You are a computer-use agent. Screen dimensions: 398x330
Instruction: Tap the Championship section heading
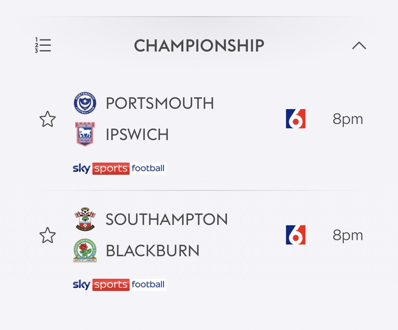(x=199, y=45)
